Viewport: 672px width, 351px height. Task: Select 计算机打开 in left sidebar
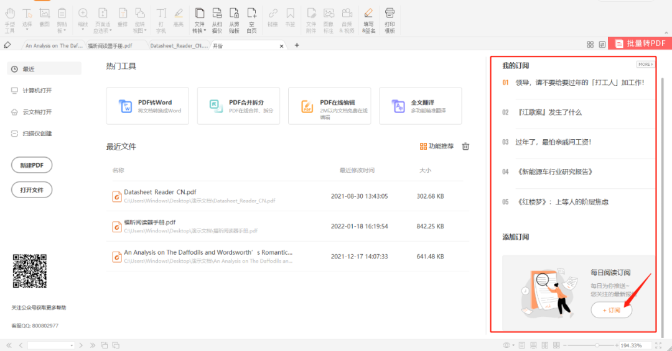point(37,91)
